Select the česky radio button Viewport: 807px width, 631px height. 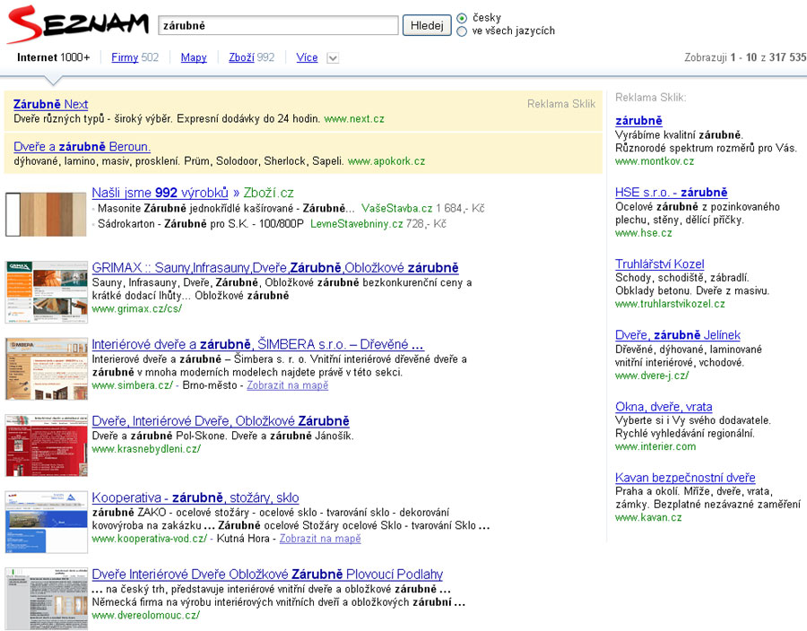pos(462,18)
